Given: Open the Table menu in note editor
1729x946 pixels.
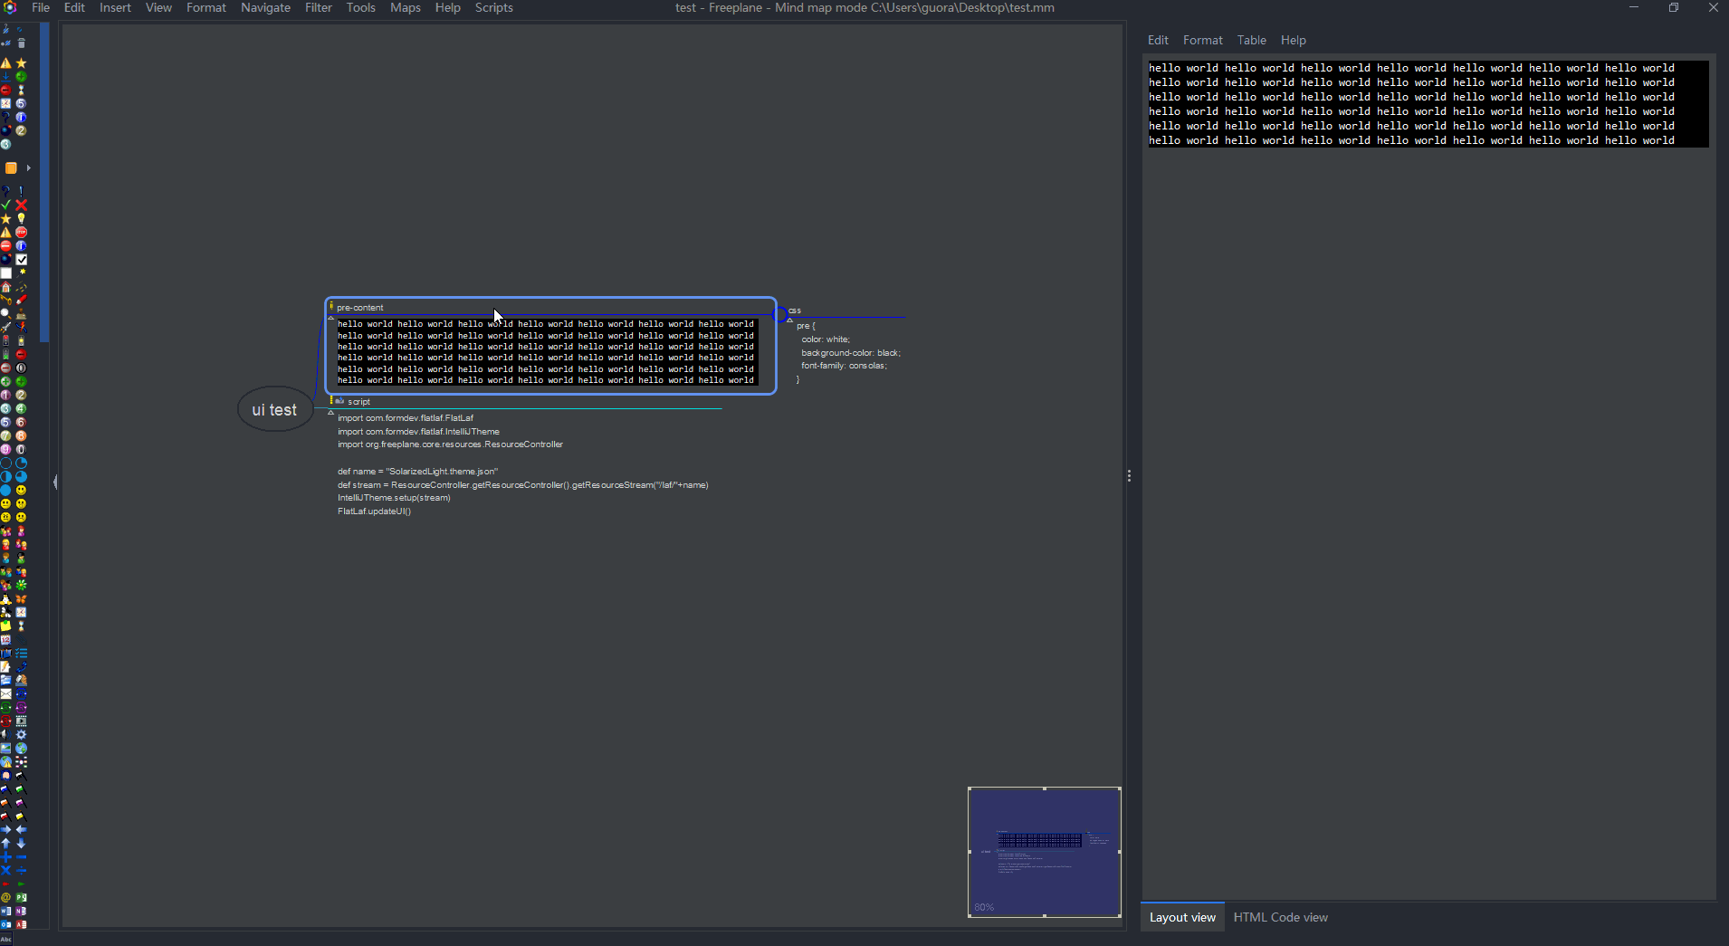Looking at the screenshot, I should pyautogui.click(x=1251, y=40).
